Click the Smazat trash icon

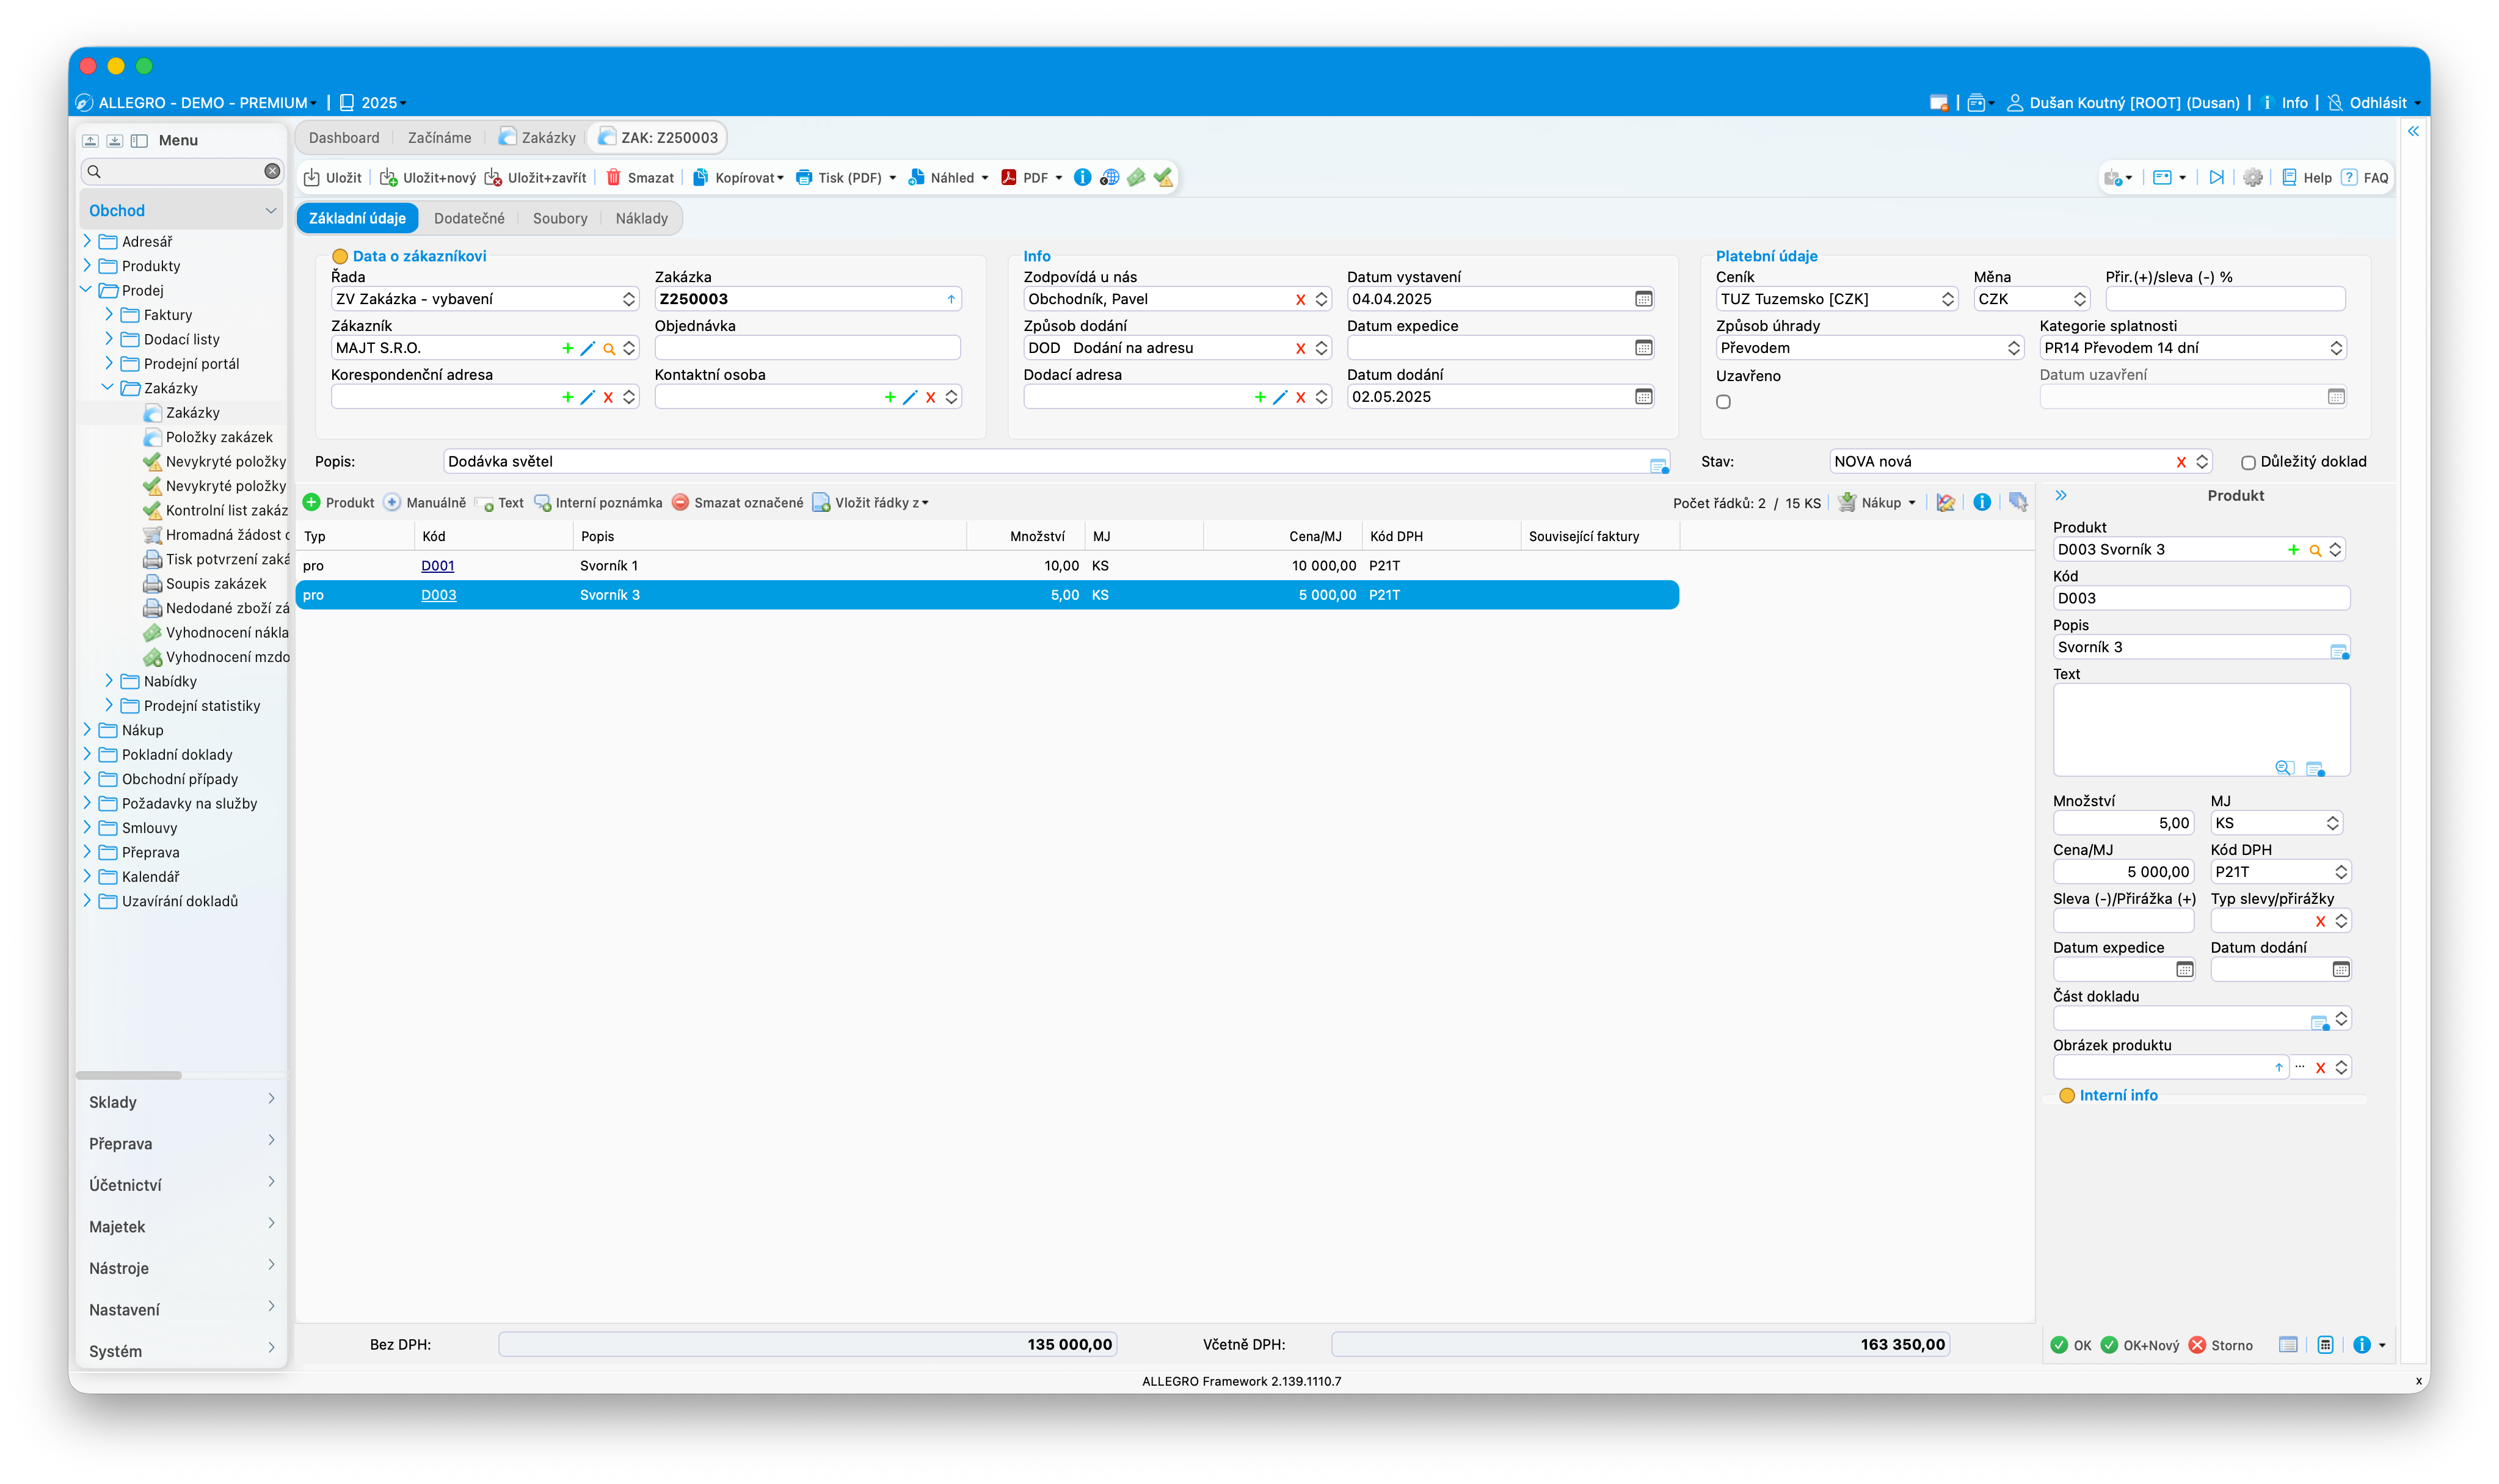tap(614, 178)
